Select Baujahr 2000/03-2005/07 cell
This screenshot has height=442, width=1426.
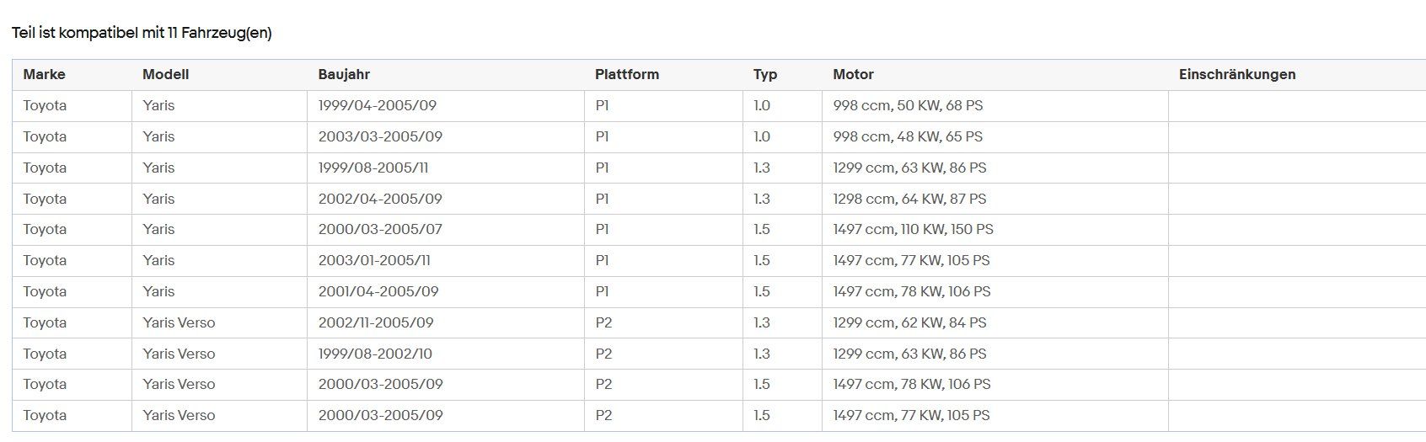(x=380, y=229)
